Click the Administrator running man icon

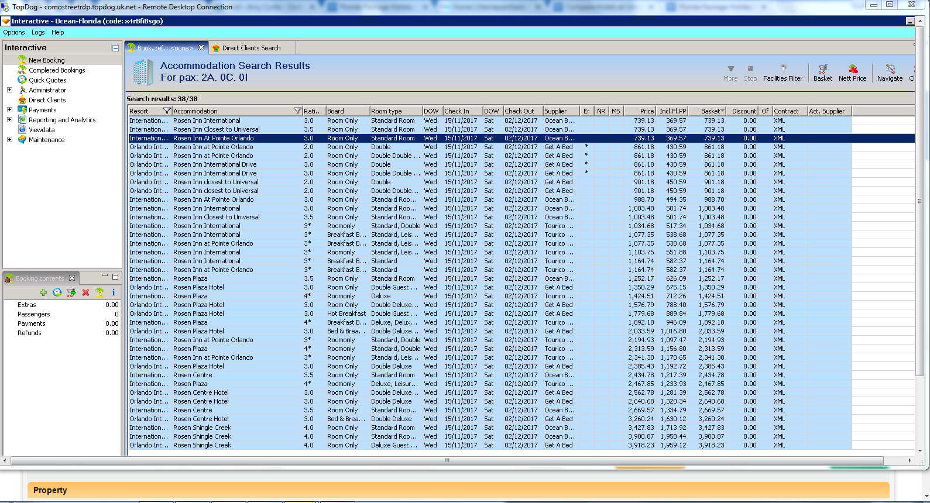22,89
